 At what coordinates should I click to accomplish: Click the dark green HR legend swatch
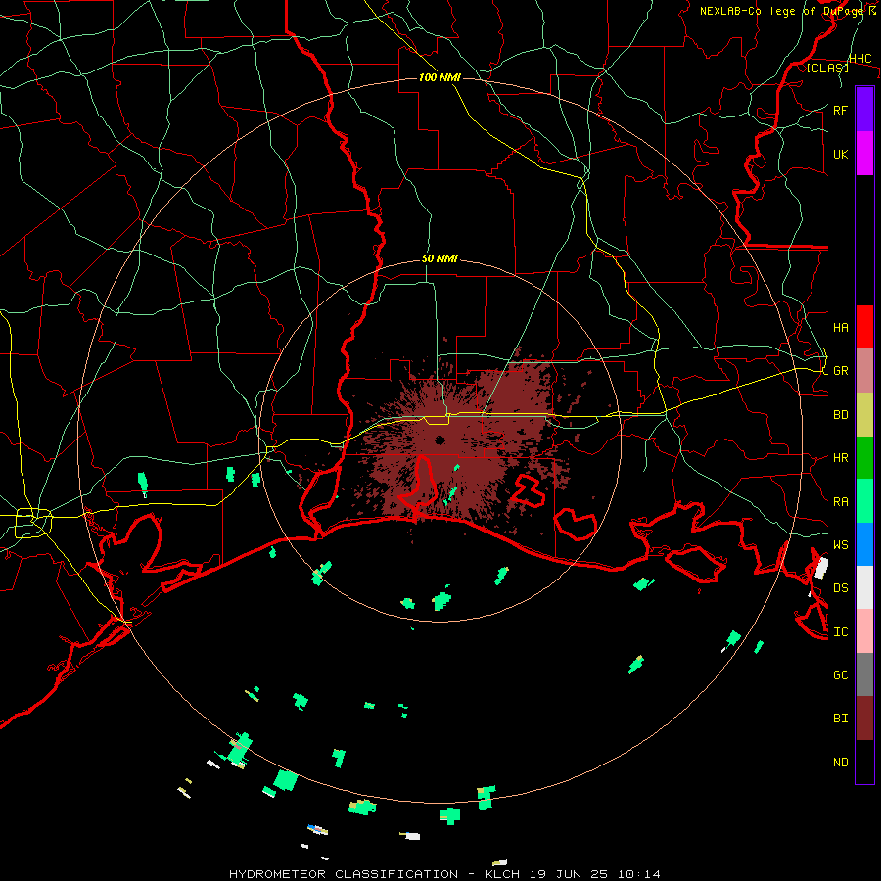(x=864, y=458)
